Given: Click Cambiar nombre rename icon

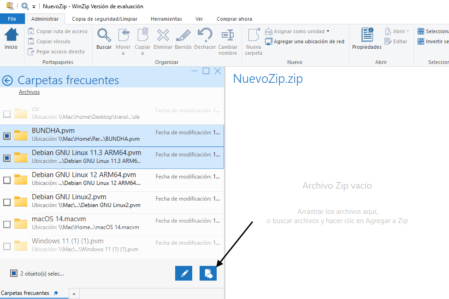Looking at the screenshot, I should click(228, 41).
